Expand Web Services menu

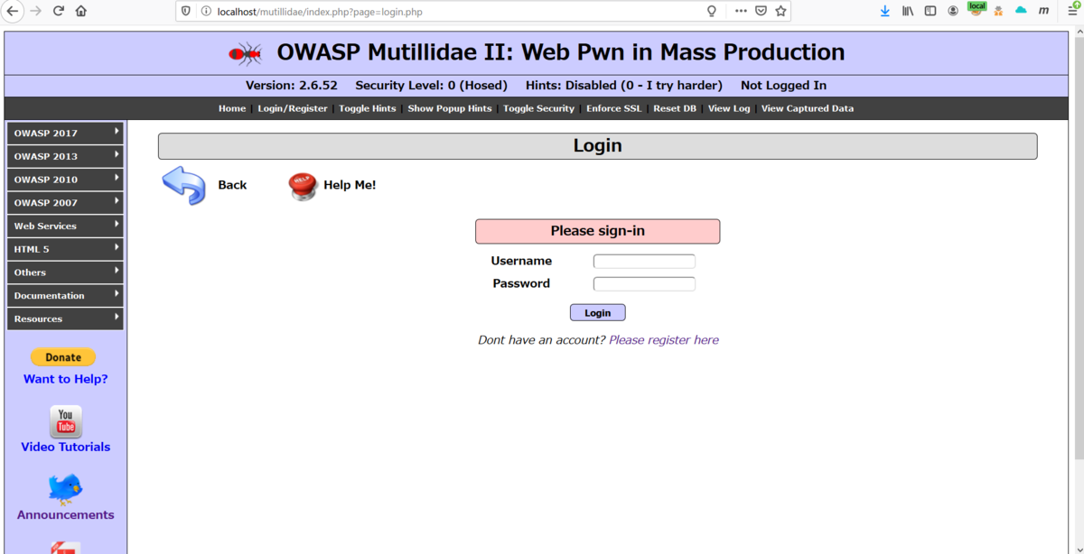point(65,226)
